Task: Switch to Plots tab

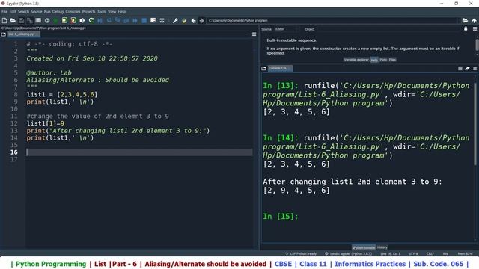Action: [x=383, y=60]
